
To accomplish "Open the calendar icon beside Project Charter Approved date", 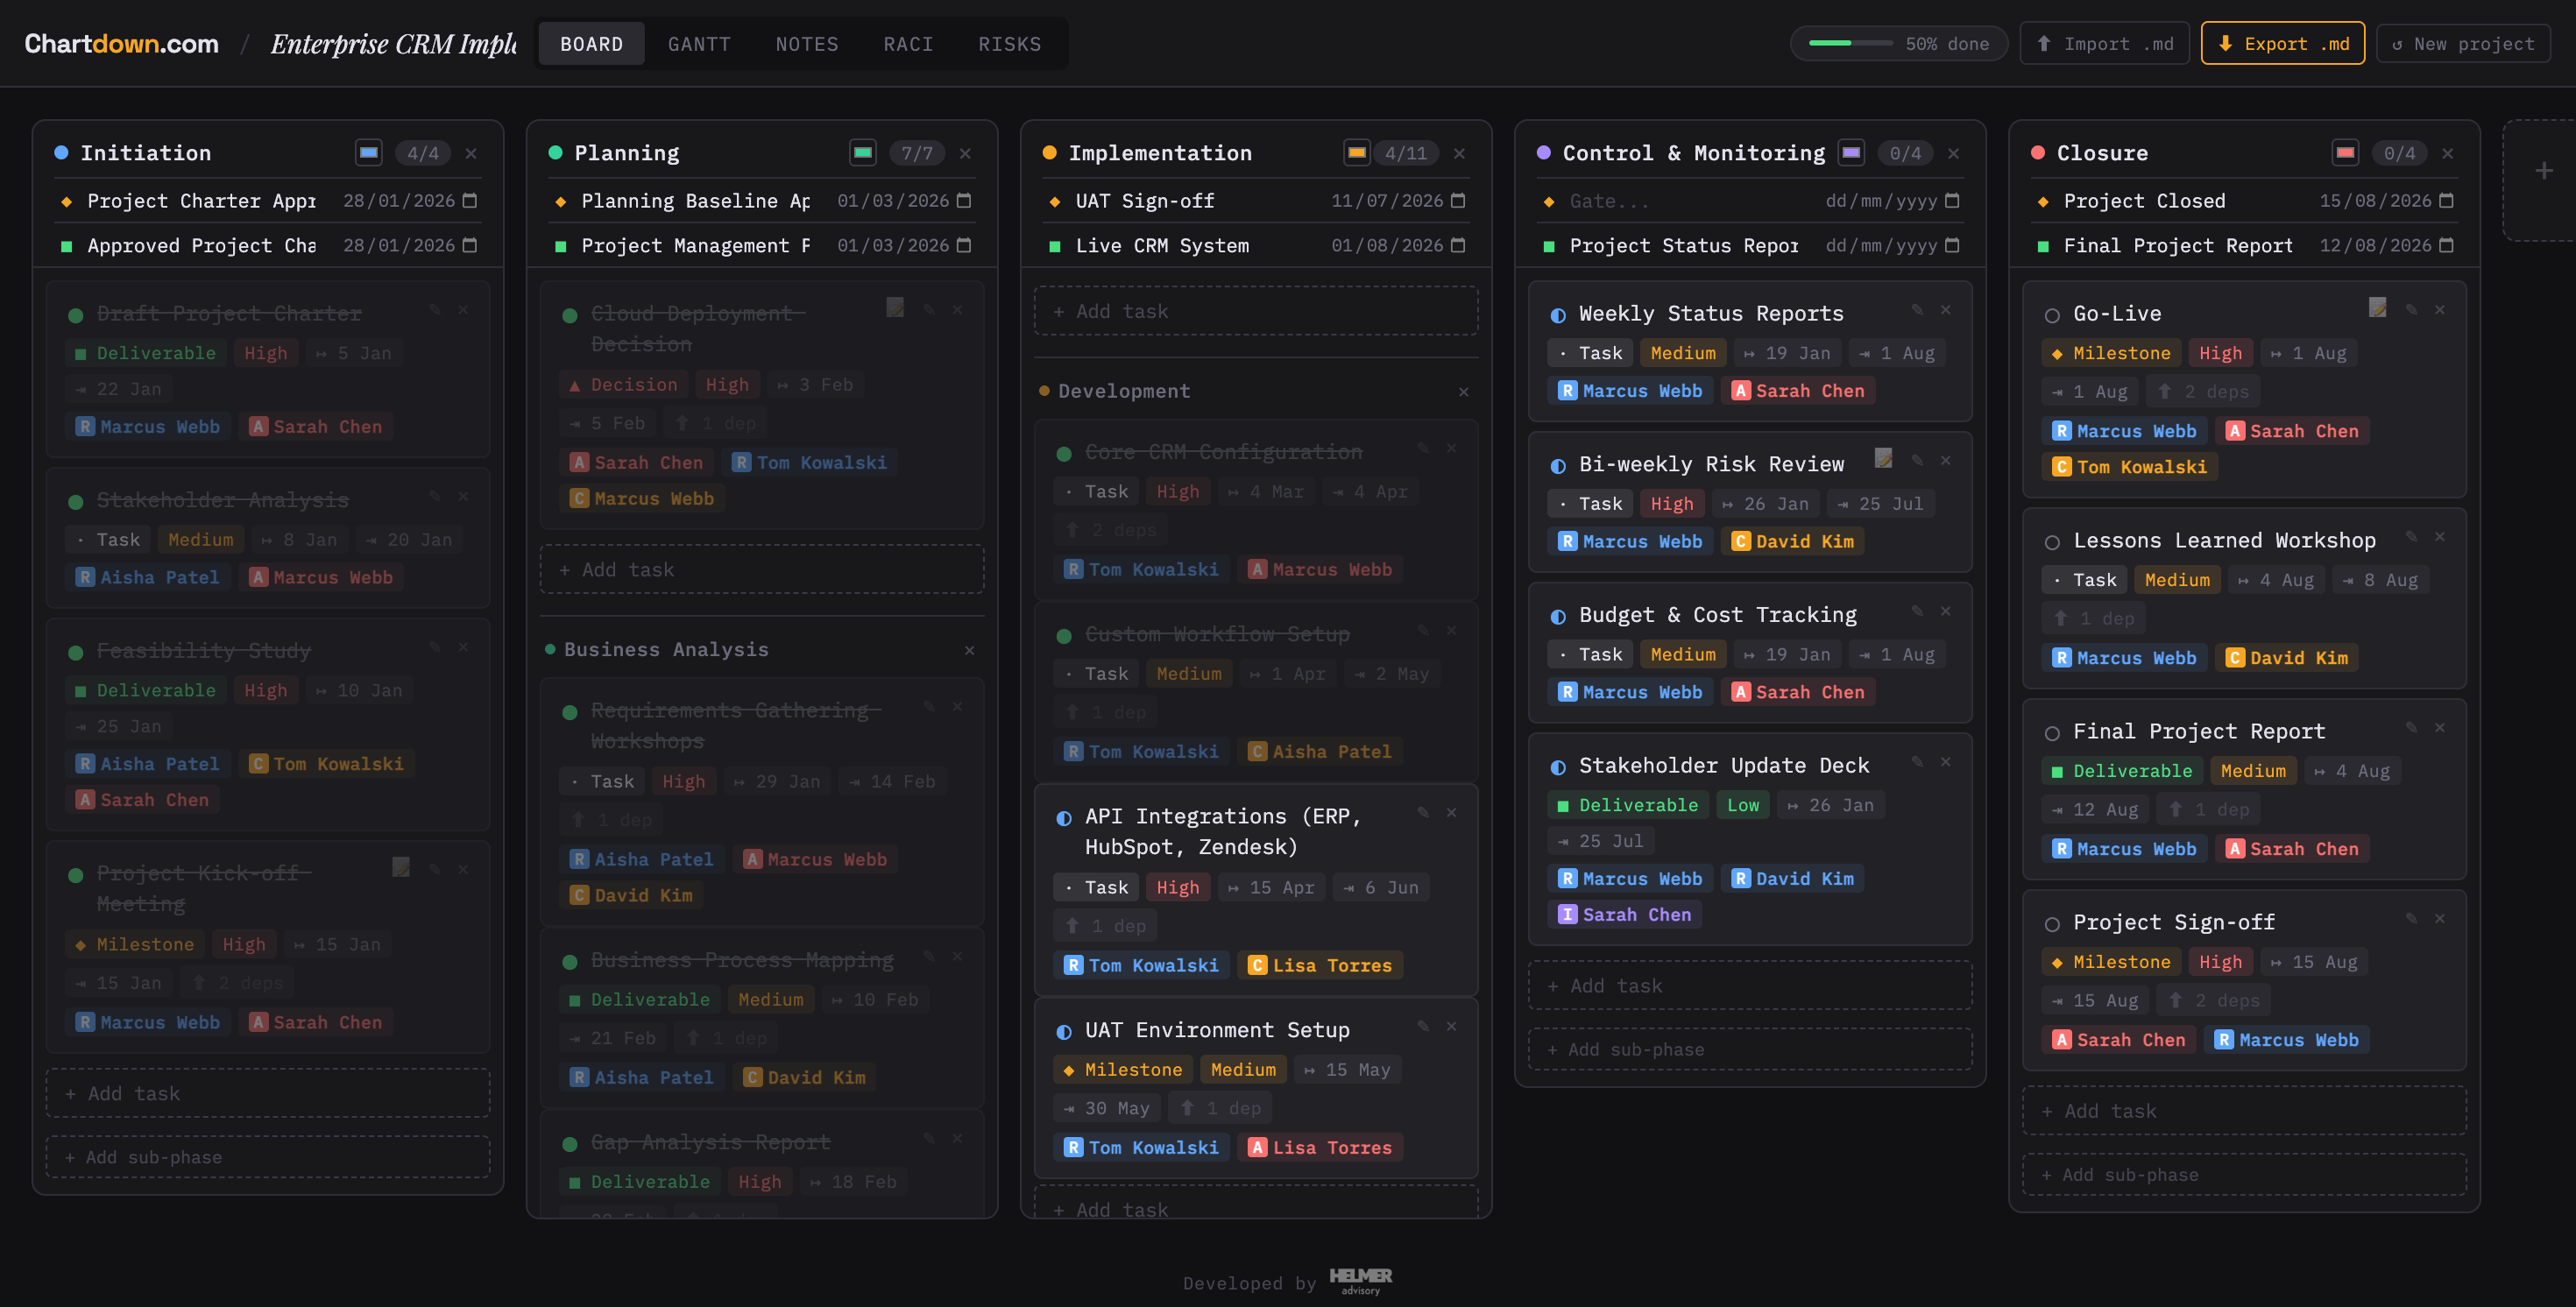I will pyautogui.click(x=470, y=200).
